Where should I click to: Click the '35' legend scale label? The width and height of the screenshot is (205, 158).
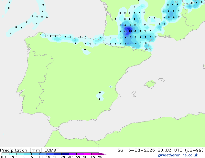tap(78, 157)
